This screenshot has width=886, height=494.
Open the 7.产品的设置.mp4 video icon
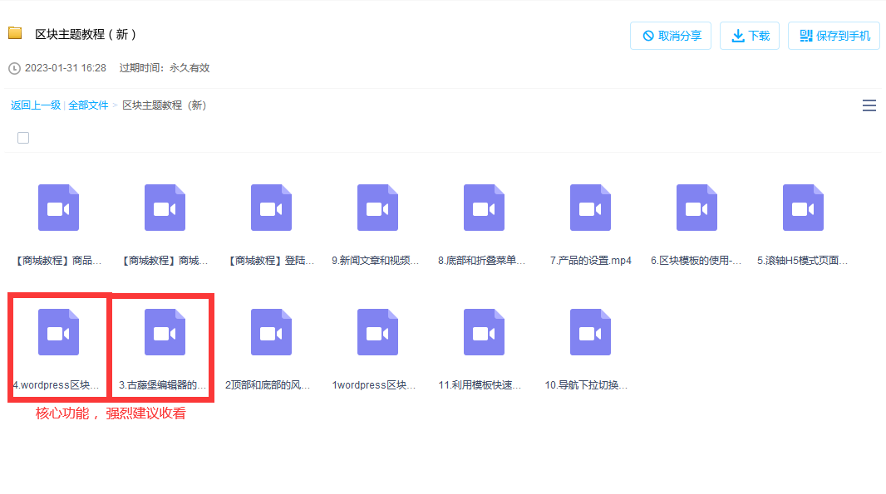pos(590,208)
